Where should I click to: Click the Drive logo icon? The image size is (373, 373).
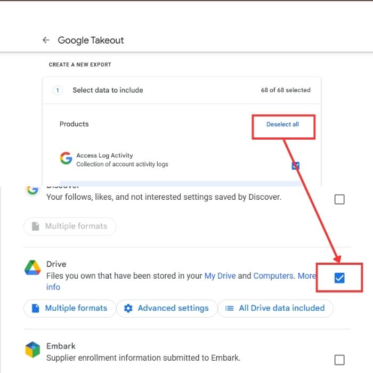tap(33, 267)
